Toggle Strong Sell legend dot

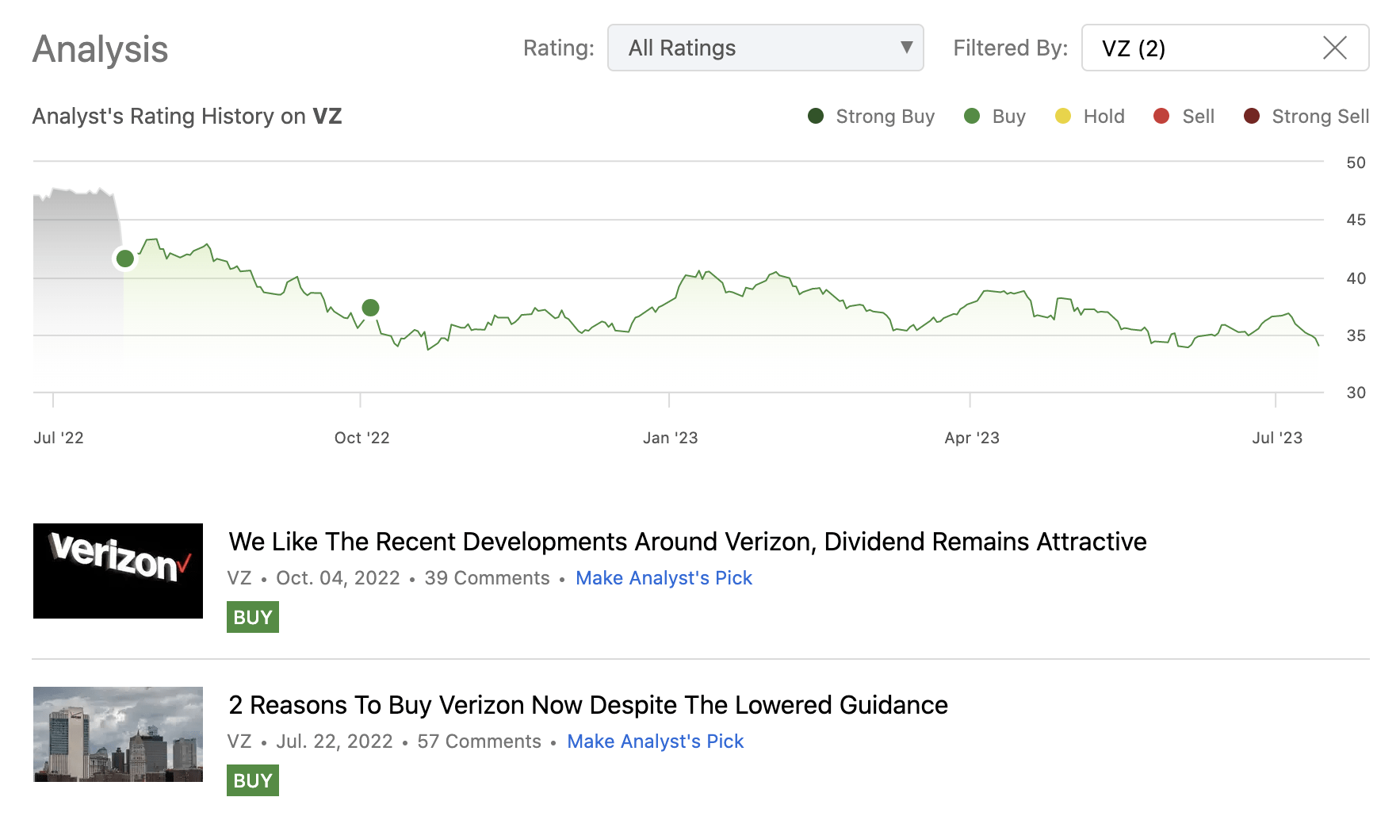tap(1252, 116)
